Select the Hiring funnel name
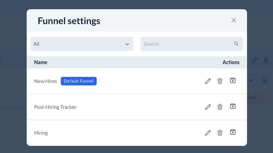Screen dimensions: 273x153 click(41, 133)
